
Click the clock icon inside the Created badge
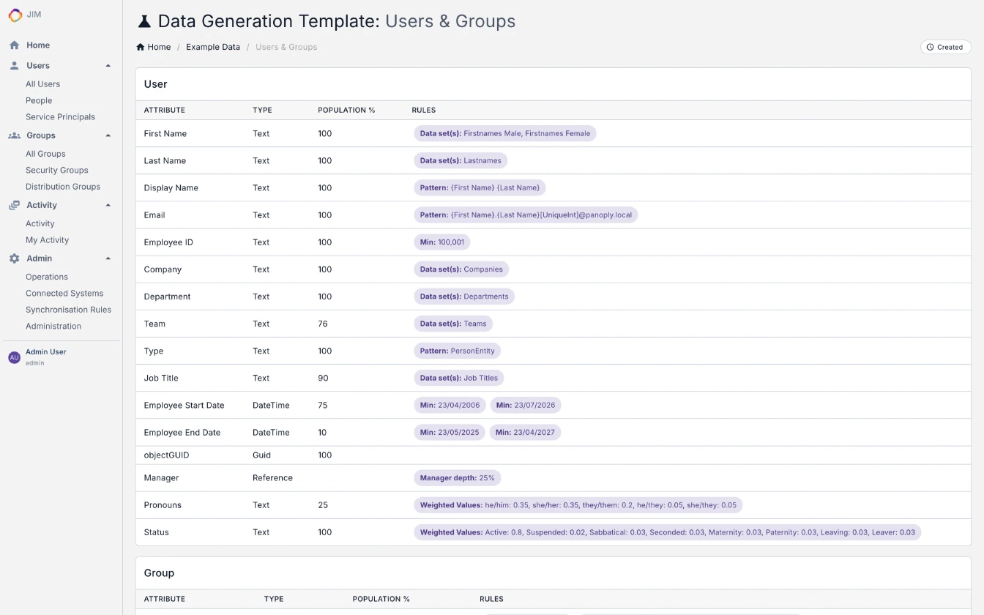pos(930,47)
